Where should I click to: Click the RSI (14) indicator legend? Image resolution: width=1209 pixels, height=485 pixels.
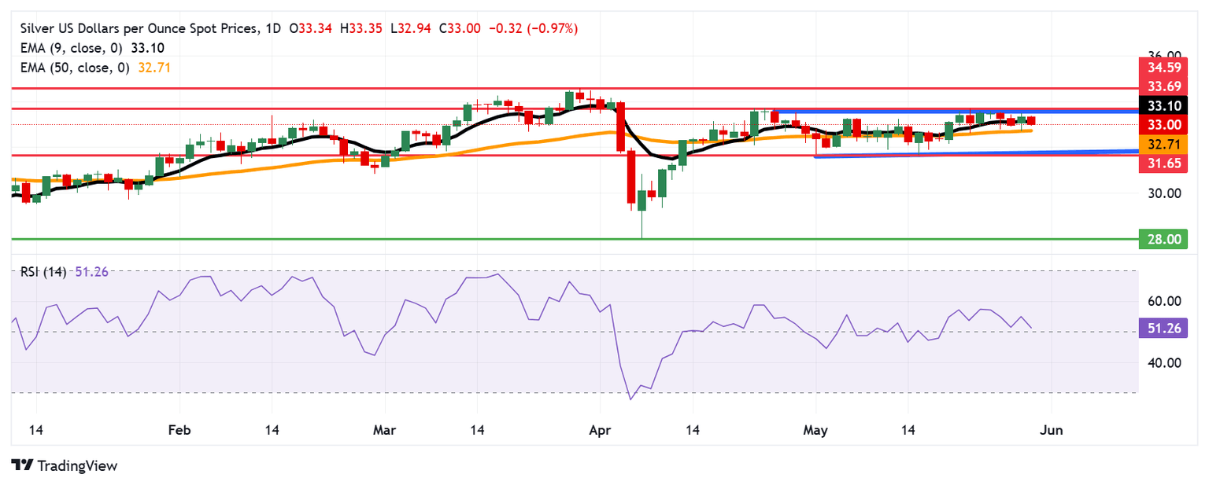point(41,272)
